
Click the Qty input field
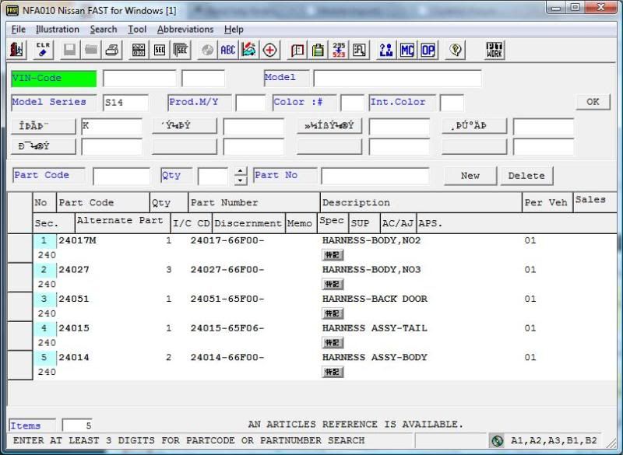213,176
